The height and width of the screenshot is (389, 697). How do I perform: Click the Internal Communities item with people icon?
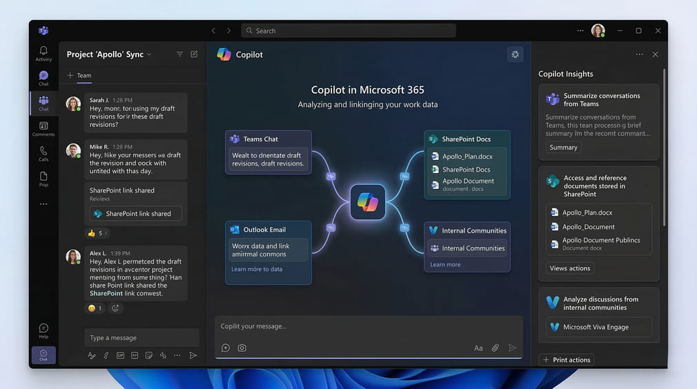click(x=468, y=248)
